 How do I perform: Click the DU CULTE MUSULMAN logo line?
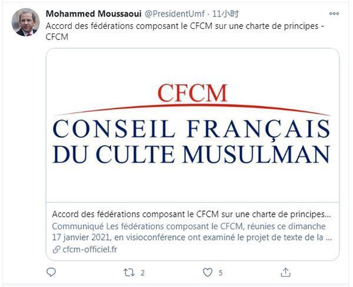[192, 153]
